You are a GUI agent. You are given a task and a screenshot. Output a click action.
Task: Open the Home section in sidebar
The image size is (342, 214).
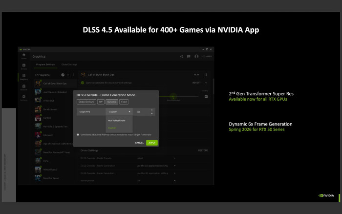tap(24, 56)
